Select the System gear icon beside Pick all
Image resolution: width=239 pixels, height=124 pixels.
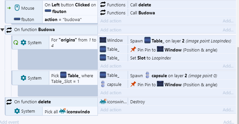[17, 111]
